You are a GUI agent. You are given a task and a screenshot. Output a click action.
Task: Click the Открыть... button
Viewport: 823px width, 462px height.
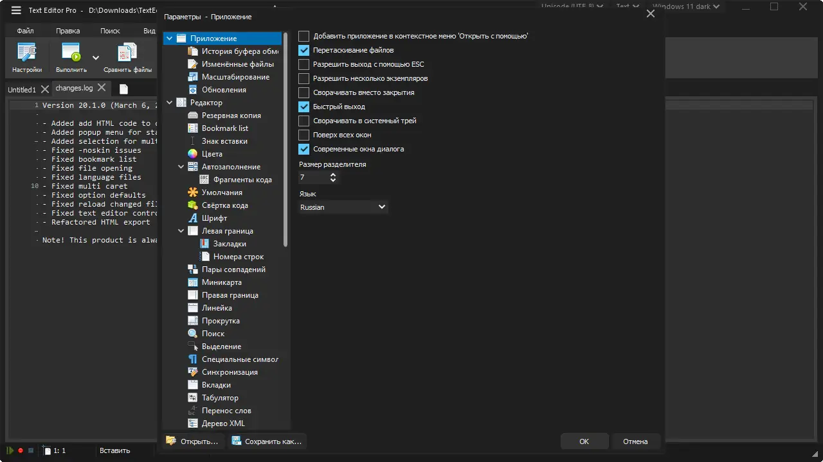click(192, 441)
